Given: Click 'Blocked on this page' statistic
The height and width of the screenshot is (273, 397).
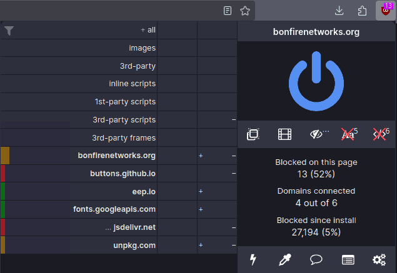Looking at the screenshot, I should 316,168.
